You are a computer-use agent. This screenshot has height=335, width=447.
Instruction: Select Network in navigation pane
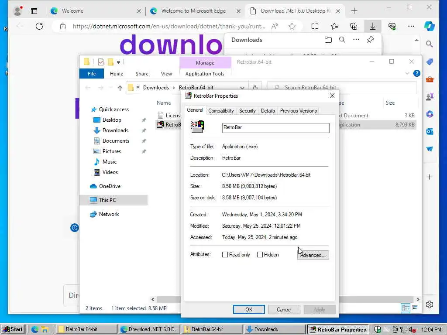pyautogui.click(x=109, y=214)
